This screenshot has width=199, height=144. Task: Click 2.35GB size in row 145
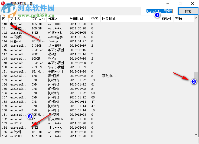(x=37, y=46)
